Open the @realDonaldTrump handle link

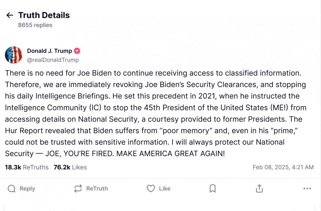click(x=53, y=60)
